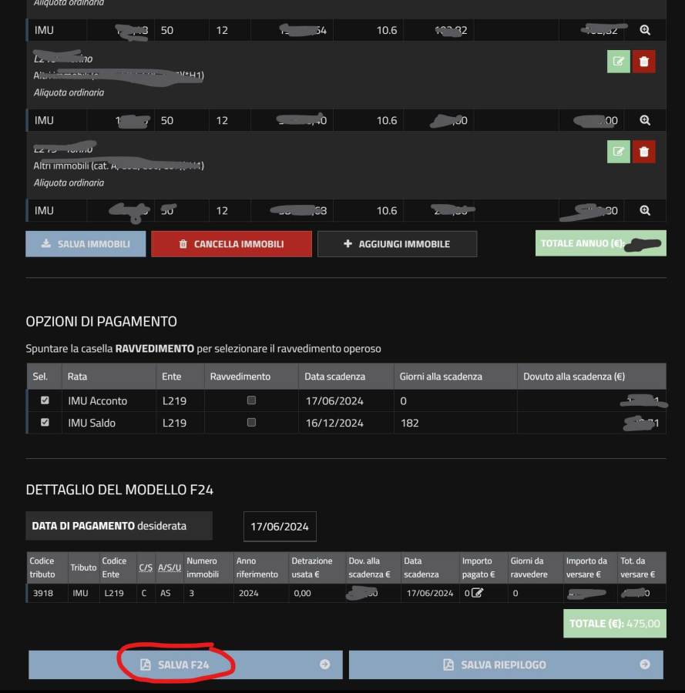Edit the second property with green icon

click(618, 62)
